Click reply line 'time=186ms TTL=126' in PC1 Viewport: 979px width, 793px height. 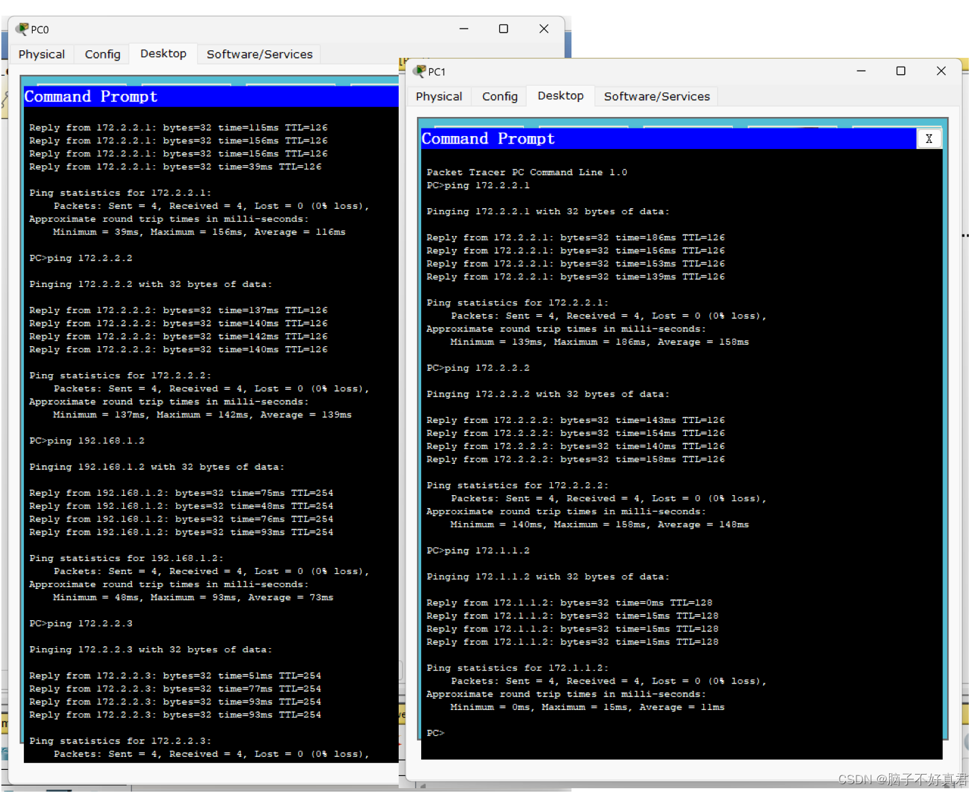576,238
